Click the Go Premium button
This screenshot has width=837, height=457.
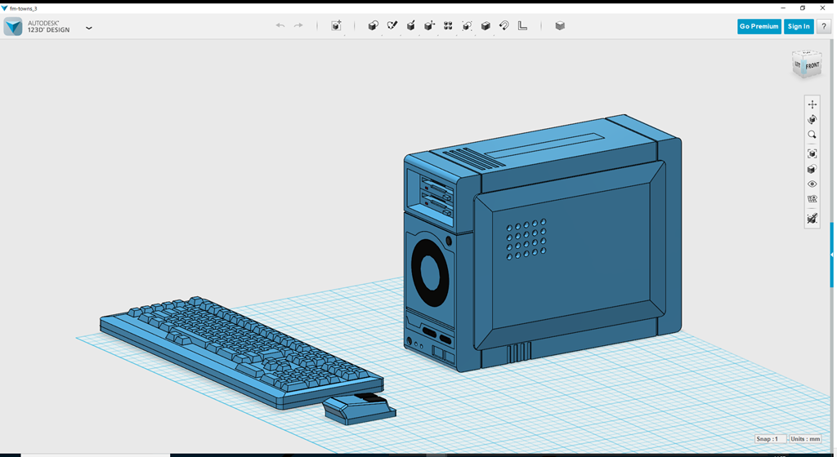pos(759,26)
